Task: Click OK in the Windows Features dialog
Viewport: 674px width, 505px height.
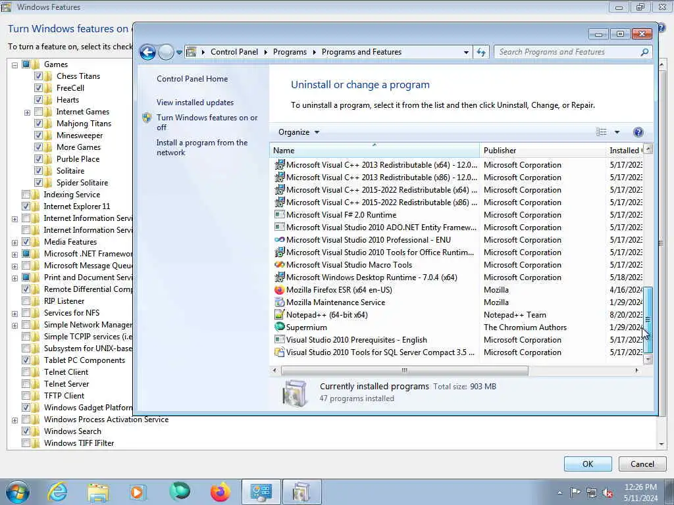Action: [x=588, y=464]
